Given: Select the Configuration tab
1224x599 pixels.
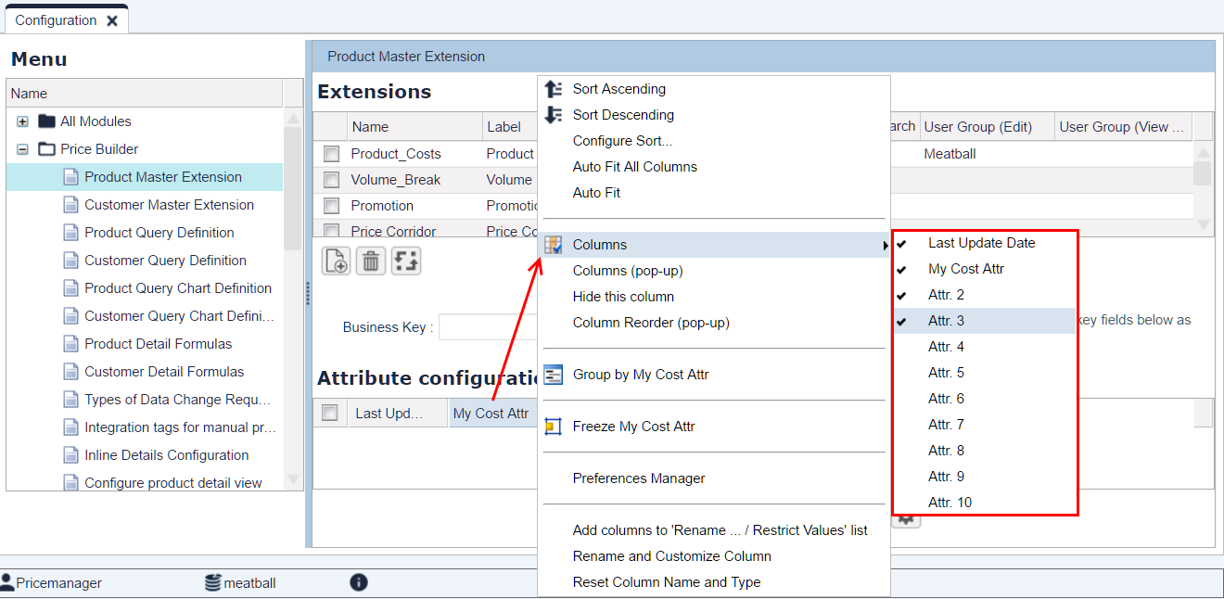Looking at the screenshot, I should pyautogui.click(x=56, y=18).
